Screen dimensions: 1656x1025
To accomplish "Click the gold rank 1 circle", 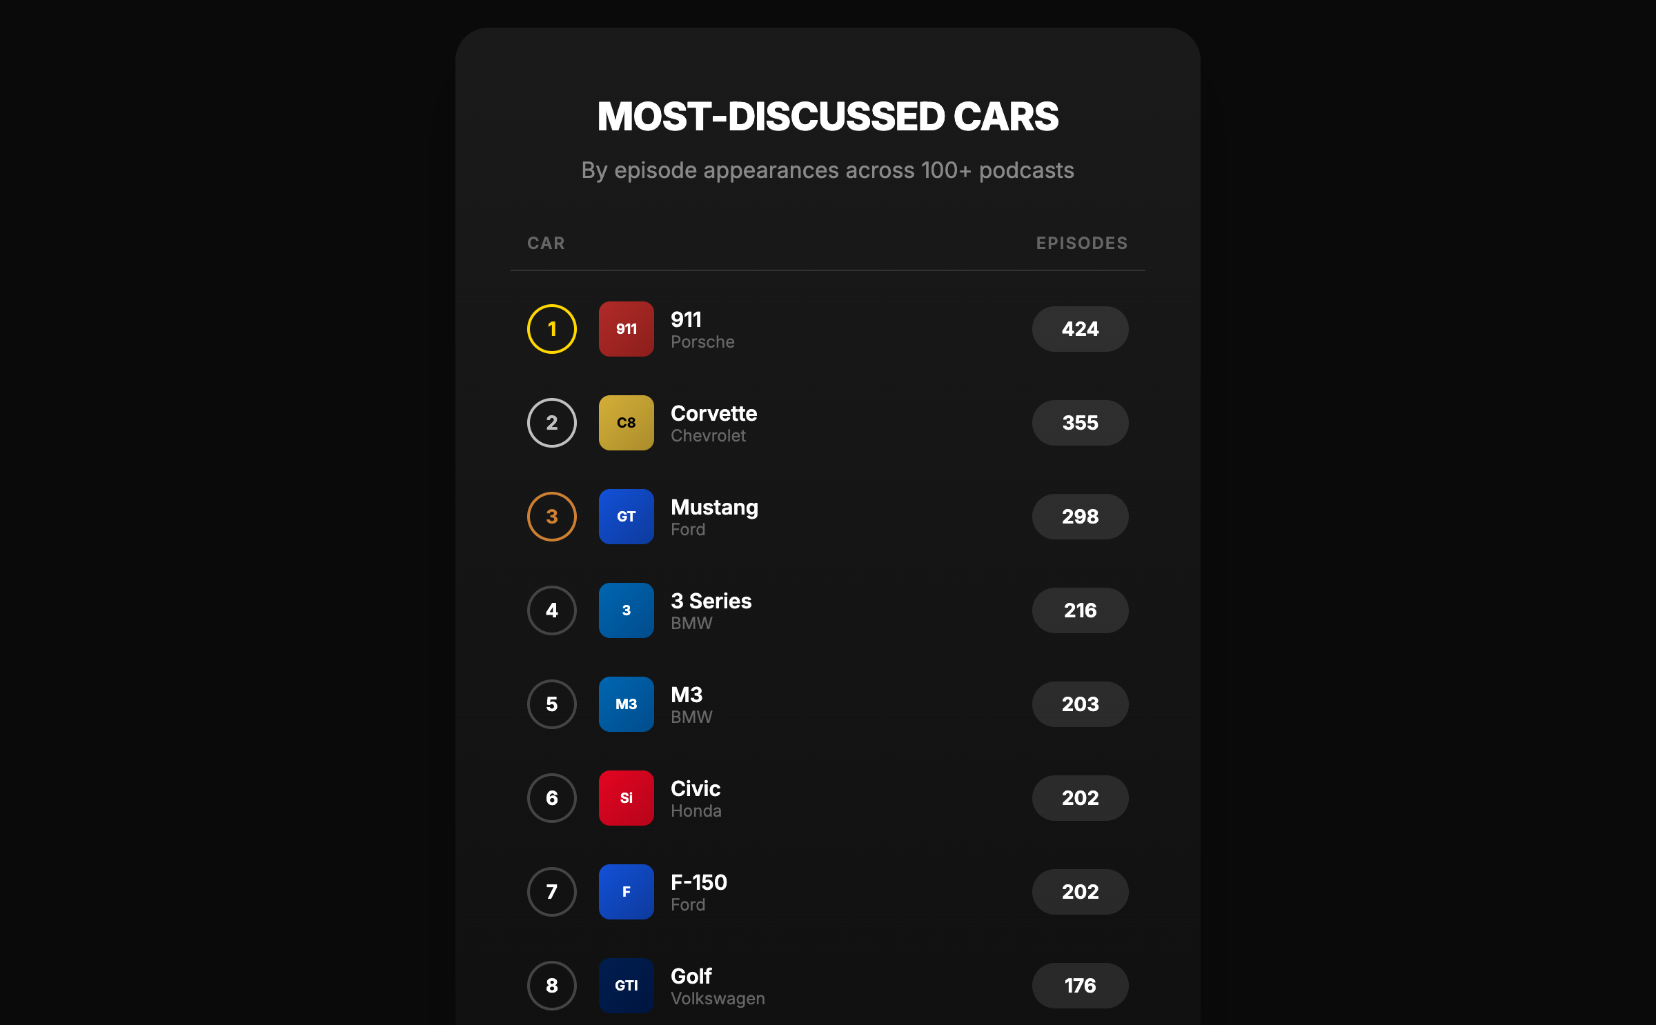I will point(552,329).
